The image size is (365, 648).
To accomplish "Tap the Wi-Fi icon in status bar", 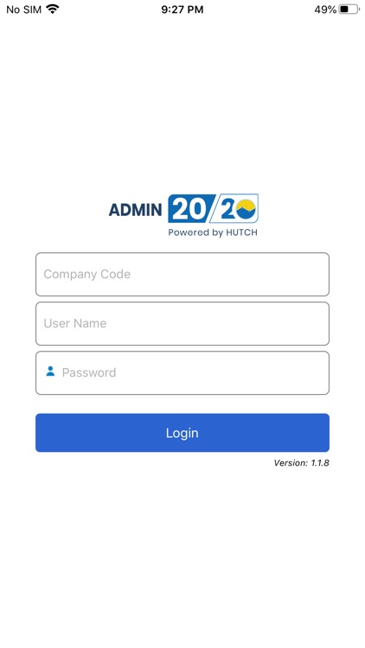I will (x=53, y=10).
